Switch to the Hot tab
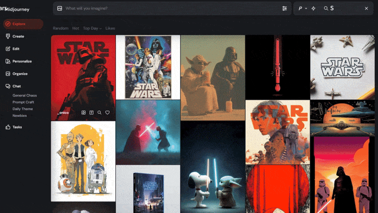The height and width of the screenshot is (213, 378). [76, 28]
